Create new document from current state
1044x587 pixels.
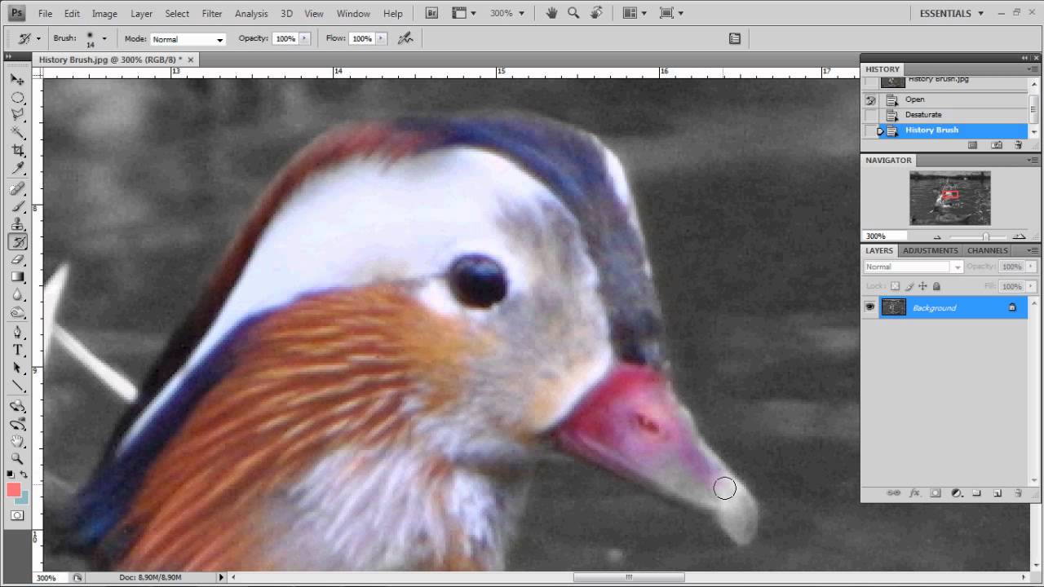[972, 145]
